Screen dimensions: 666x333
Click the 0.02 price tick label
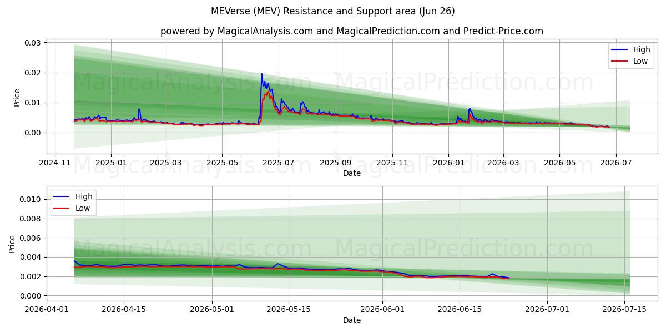(x=32, y=73)
